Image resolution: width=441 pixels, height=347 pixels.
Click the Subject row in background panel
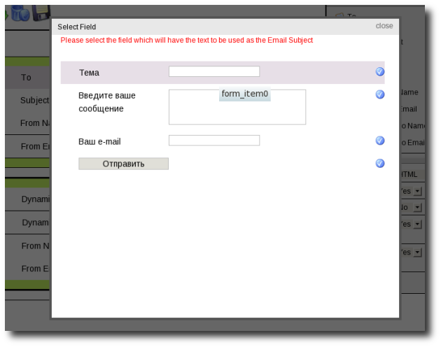(x=27, y=100)
